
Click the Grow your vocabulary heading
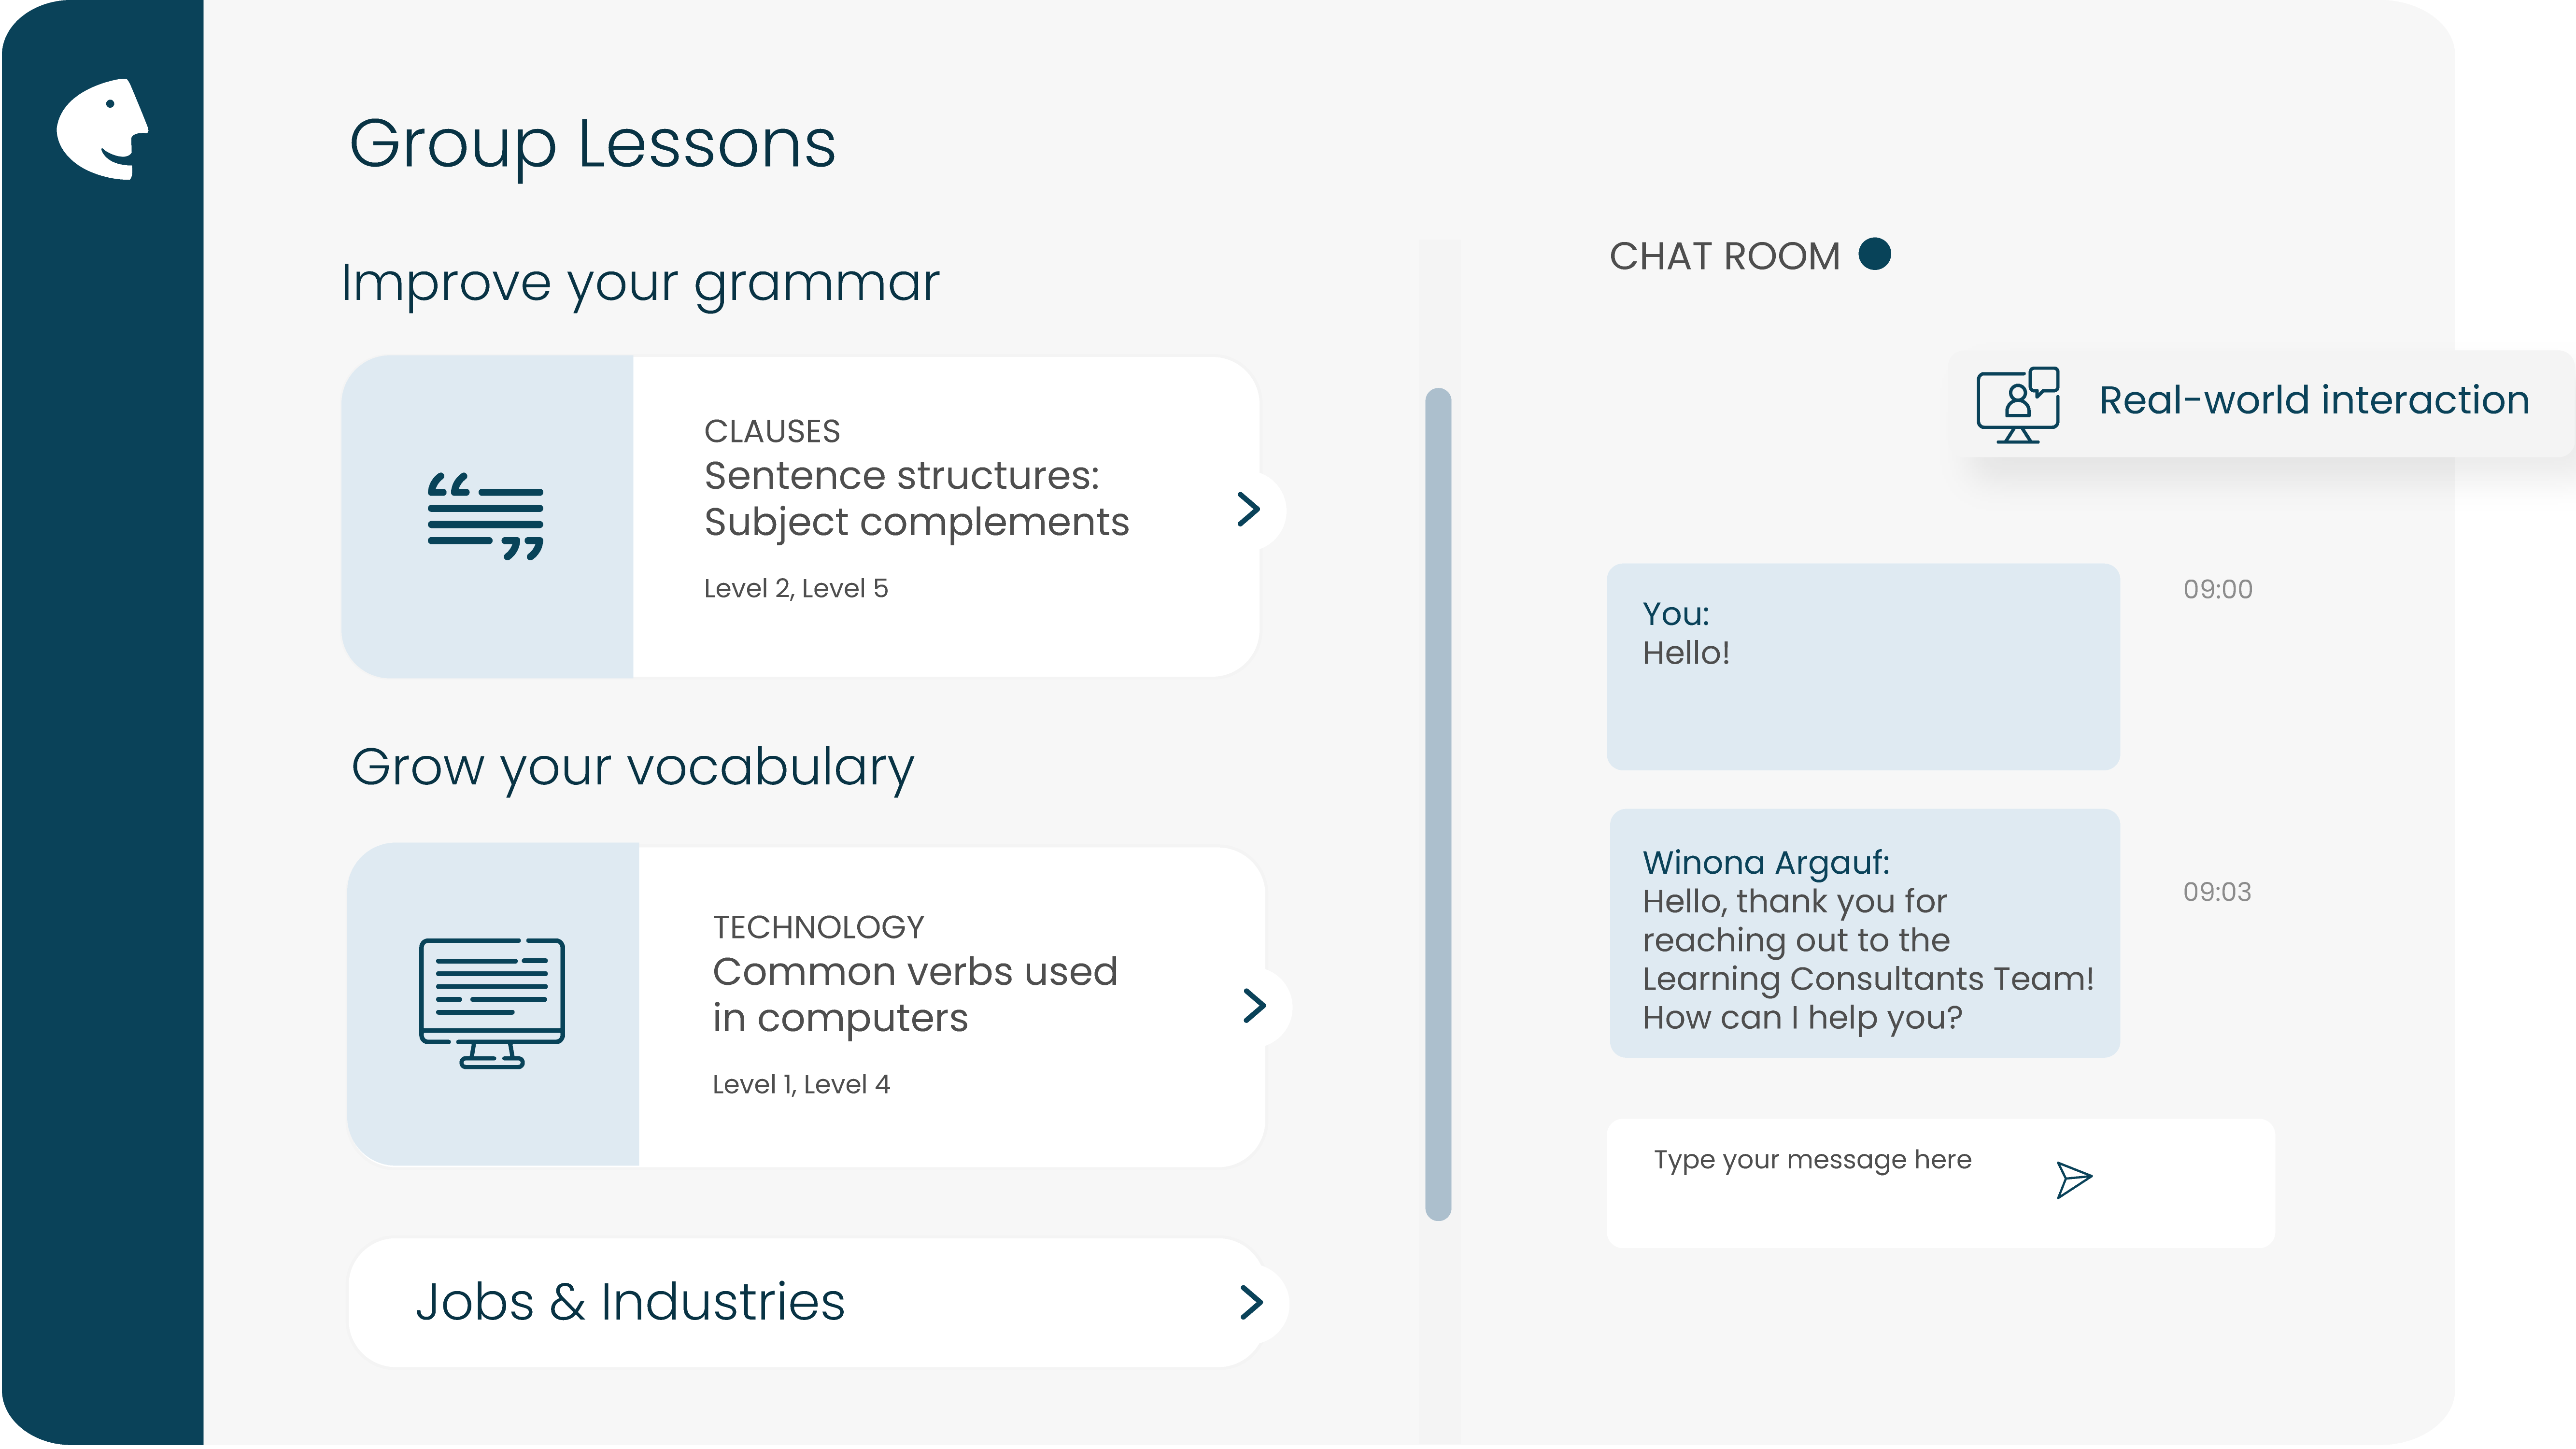pos(632,766)
